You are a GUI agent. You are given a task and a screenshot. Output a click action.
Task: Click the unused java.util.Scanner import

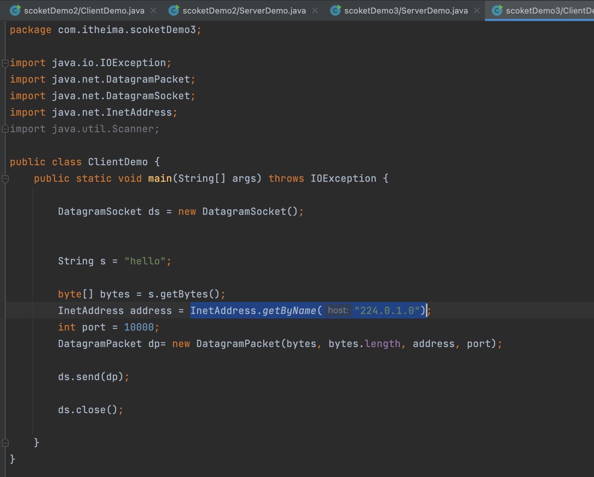pyautogui.click(x=103, y=129)
